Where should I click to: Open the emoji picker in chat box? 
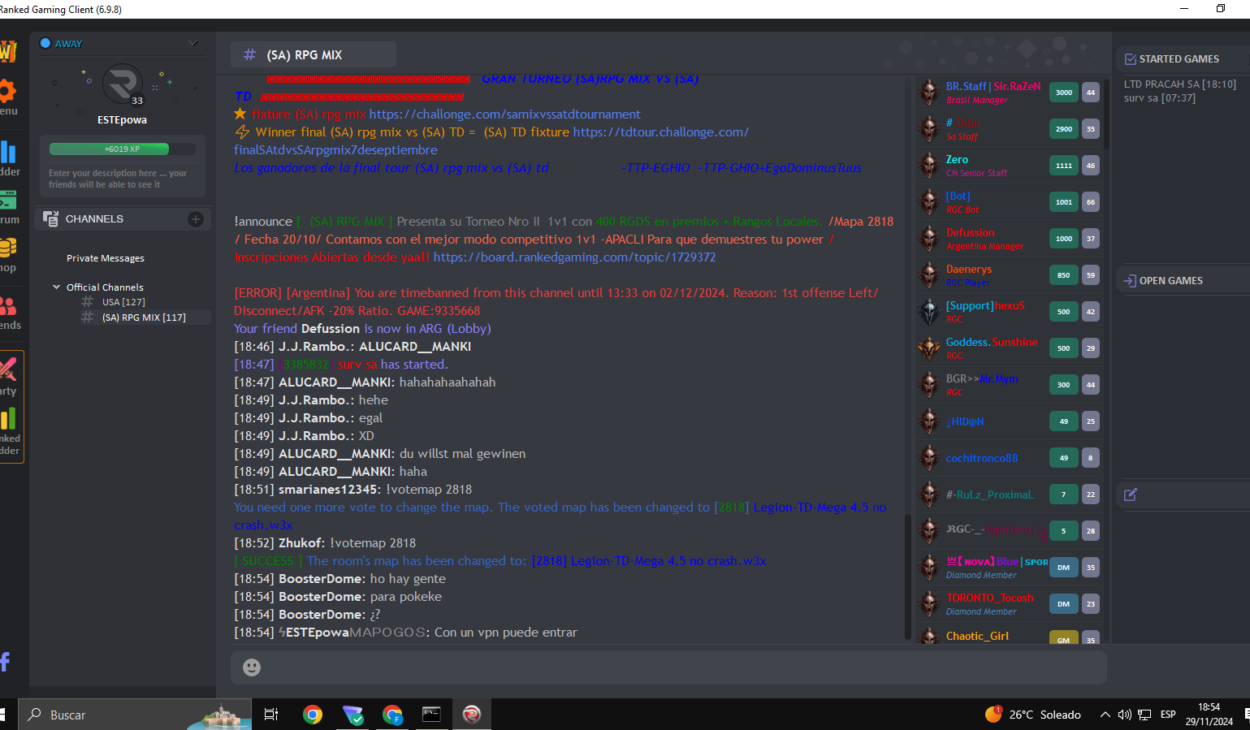tap(252, 667)
